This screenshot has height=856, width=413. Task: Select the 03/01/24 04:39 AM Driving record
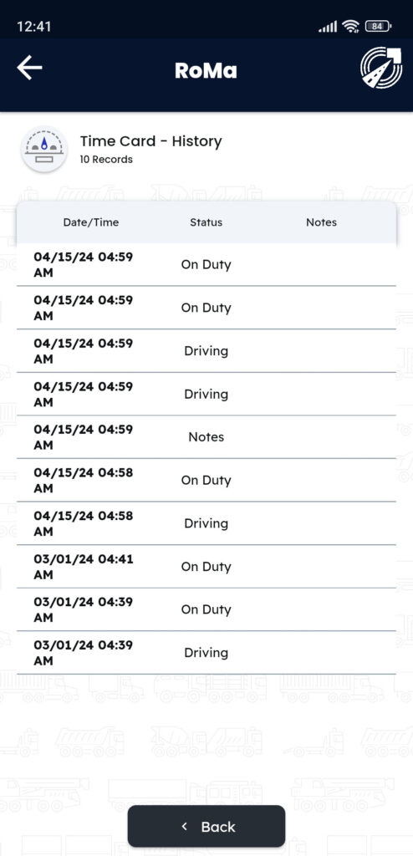(x=206, y=653)
